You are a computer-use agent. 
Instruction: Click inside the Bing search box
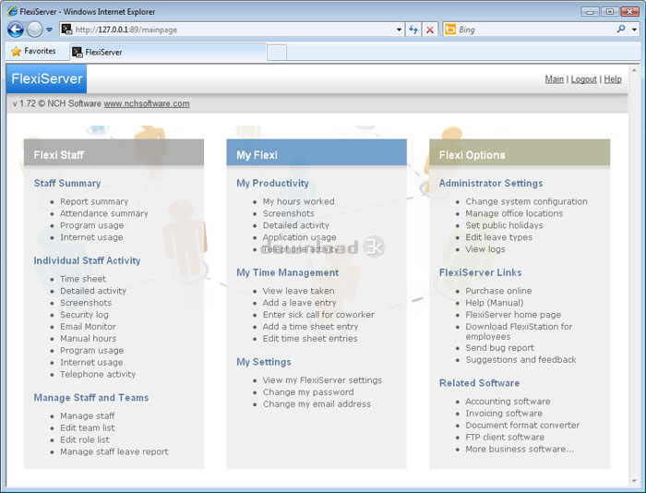[531, 30]
